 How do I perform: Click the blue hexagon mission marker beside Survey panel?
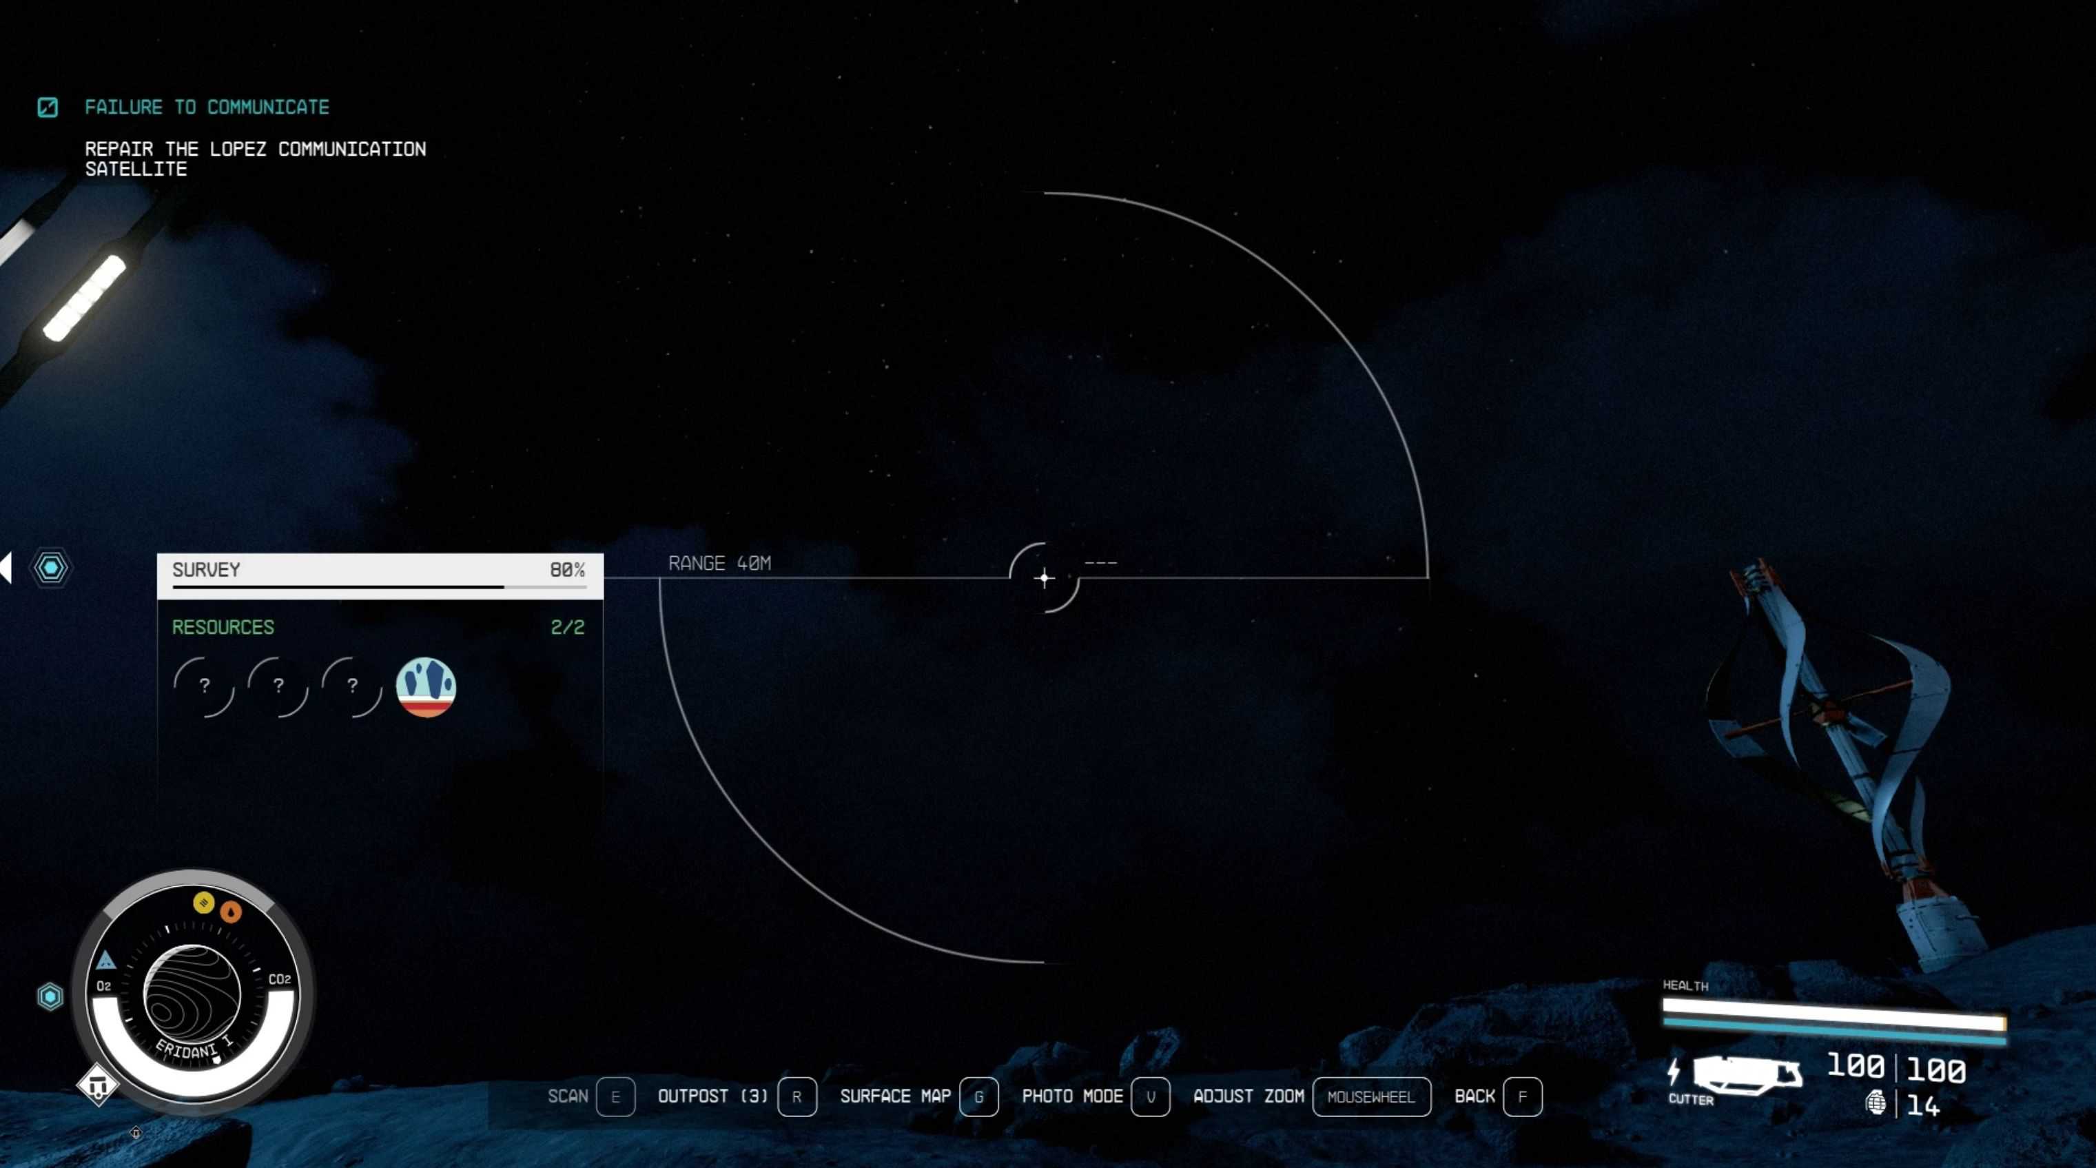[x=51, y=567]
